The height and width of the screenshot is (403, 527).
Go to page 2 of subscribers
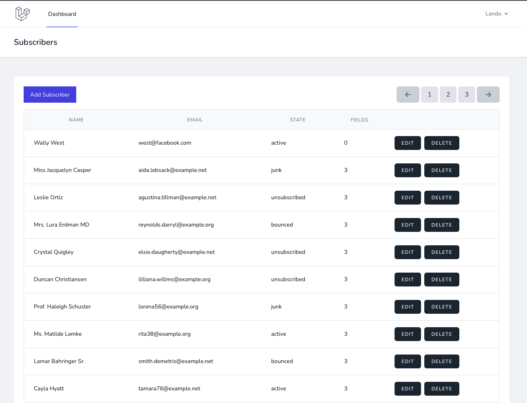click(x=448, y=94)
